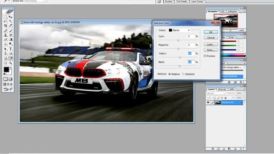This screenshot has width=274, height=154.
Task: Switch to the Navigator tab
Action: (x=213, y=12)
